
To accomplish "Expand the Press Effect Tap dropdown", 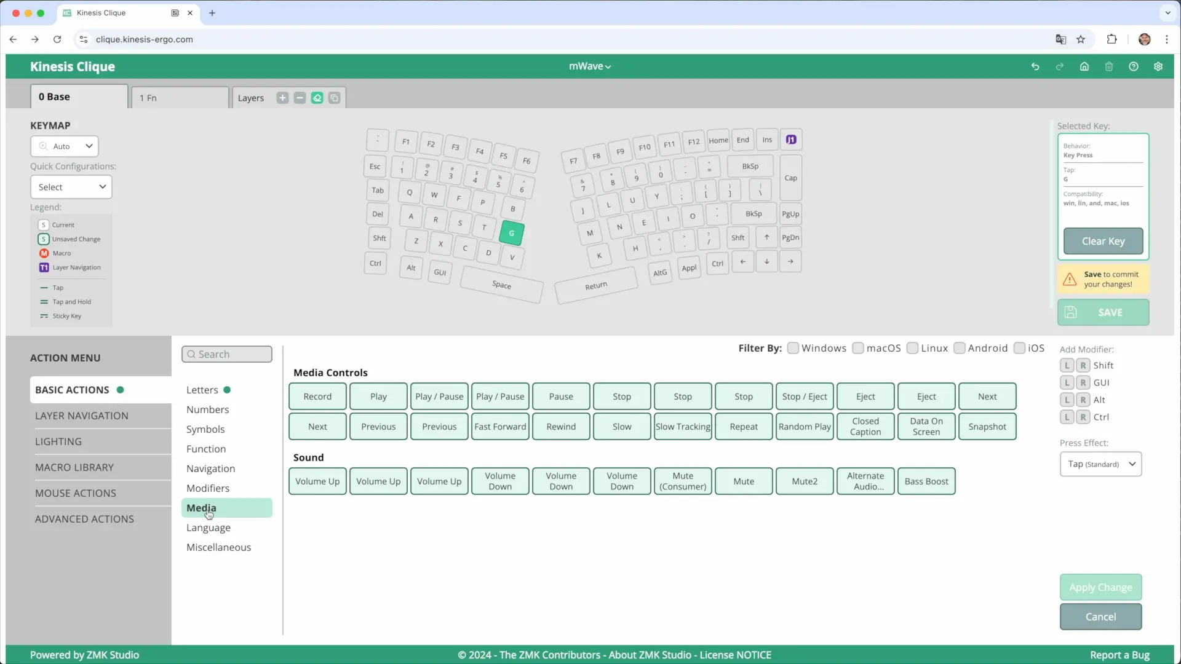I will tap(1100, 464).
